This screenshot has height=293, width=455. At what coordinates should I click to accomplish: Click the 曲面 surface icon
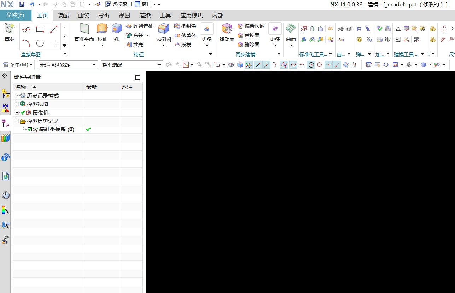tap(291, 28)
